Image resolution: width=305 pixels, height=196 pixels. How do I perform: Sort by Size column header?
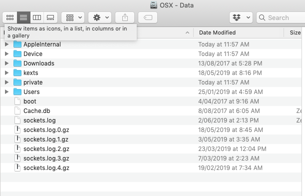coord(295,32)
